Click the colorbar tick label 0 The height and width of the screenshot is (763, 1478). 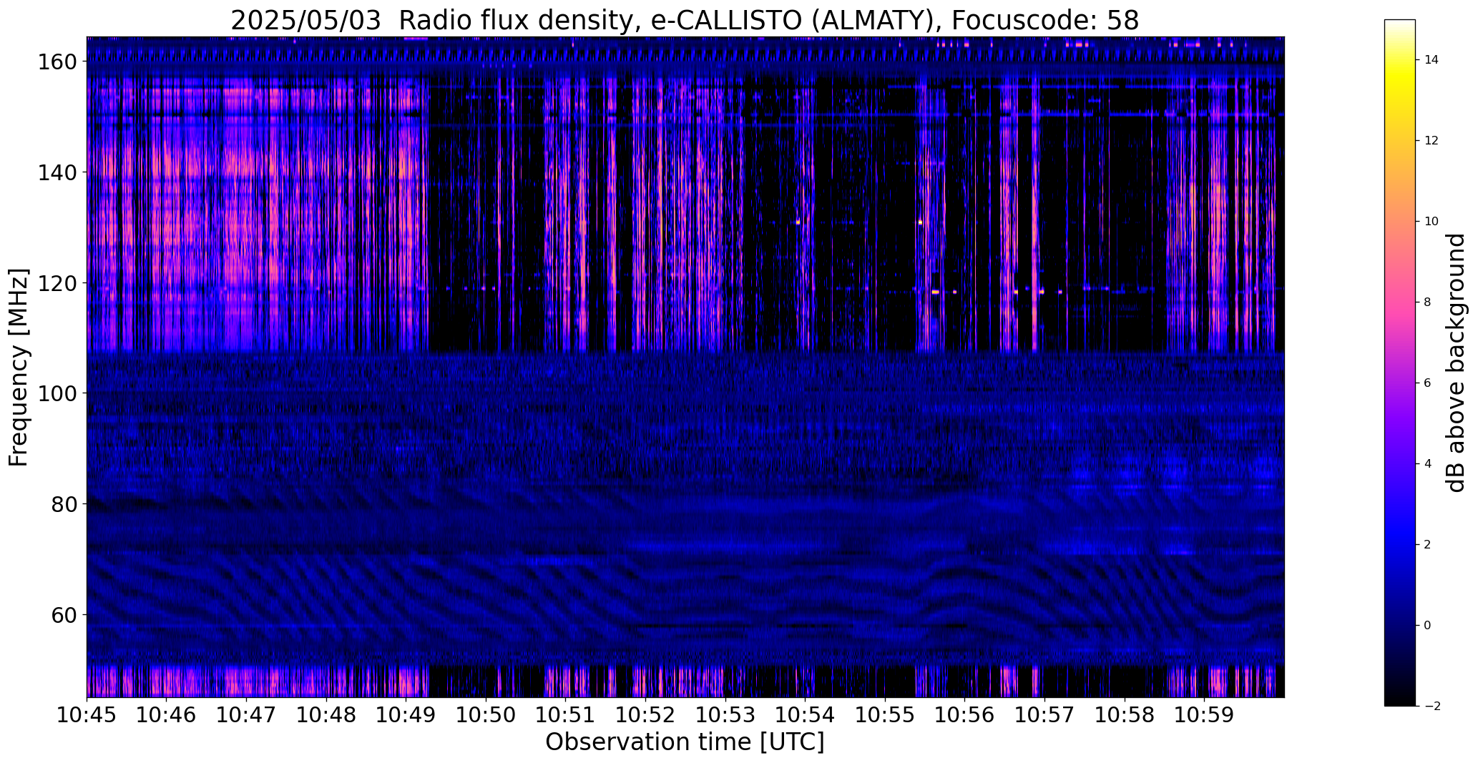tap(1428, 626)
